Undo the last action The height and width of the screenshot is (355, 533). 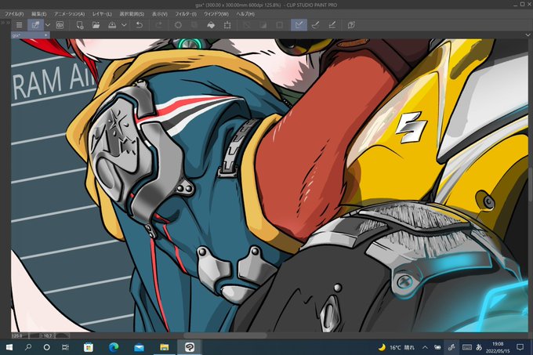(139, 25)
